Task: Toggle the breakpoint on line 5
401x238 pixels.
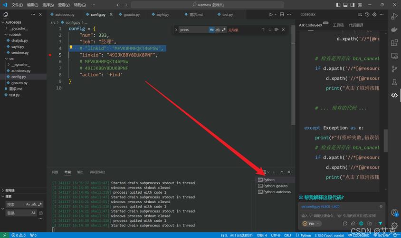Action: point(50,55)
